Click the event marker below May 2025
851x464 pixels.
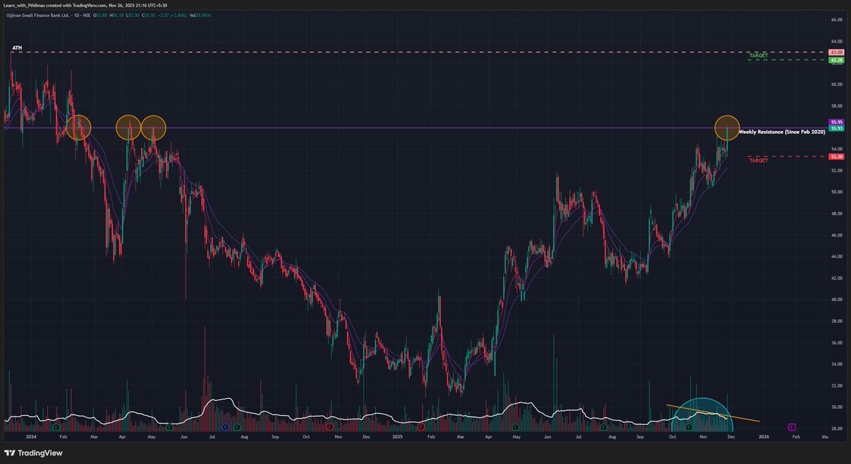516,428
